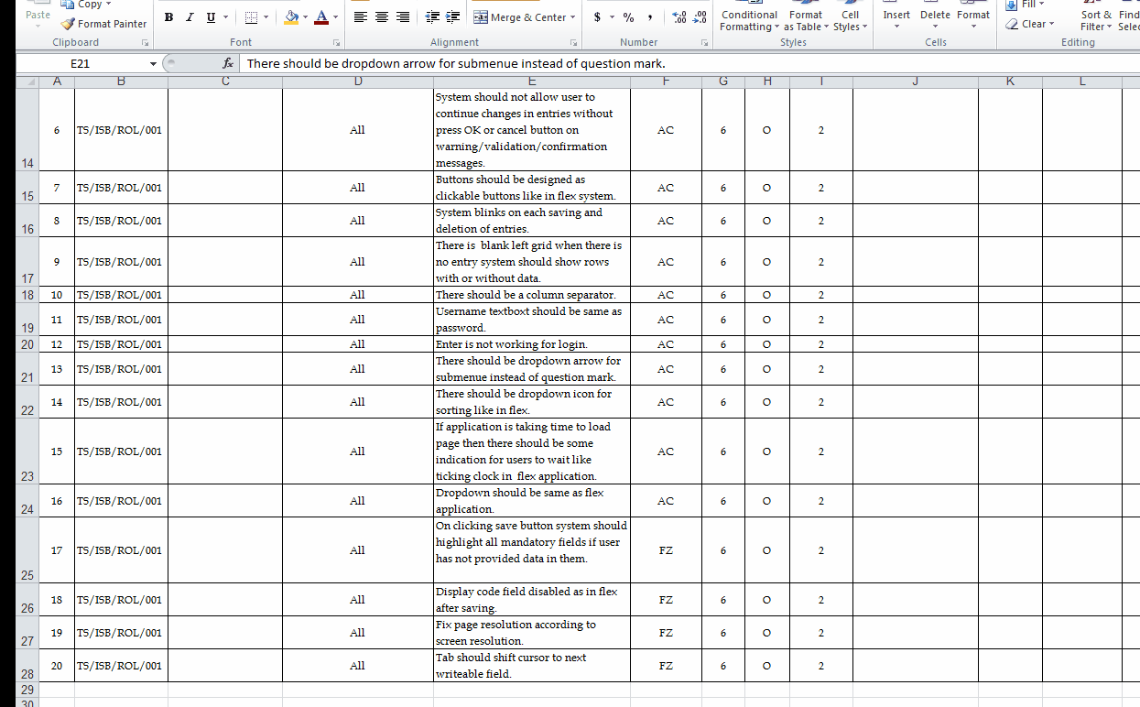The width and height of the screenshot is (1140, 707).
Task: Open the borders dropdown arrow
Action: (x=266, y=17)
